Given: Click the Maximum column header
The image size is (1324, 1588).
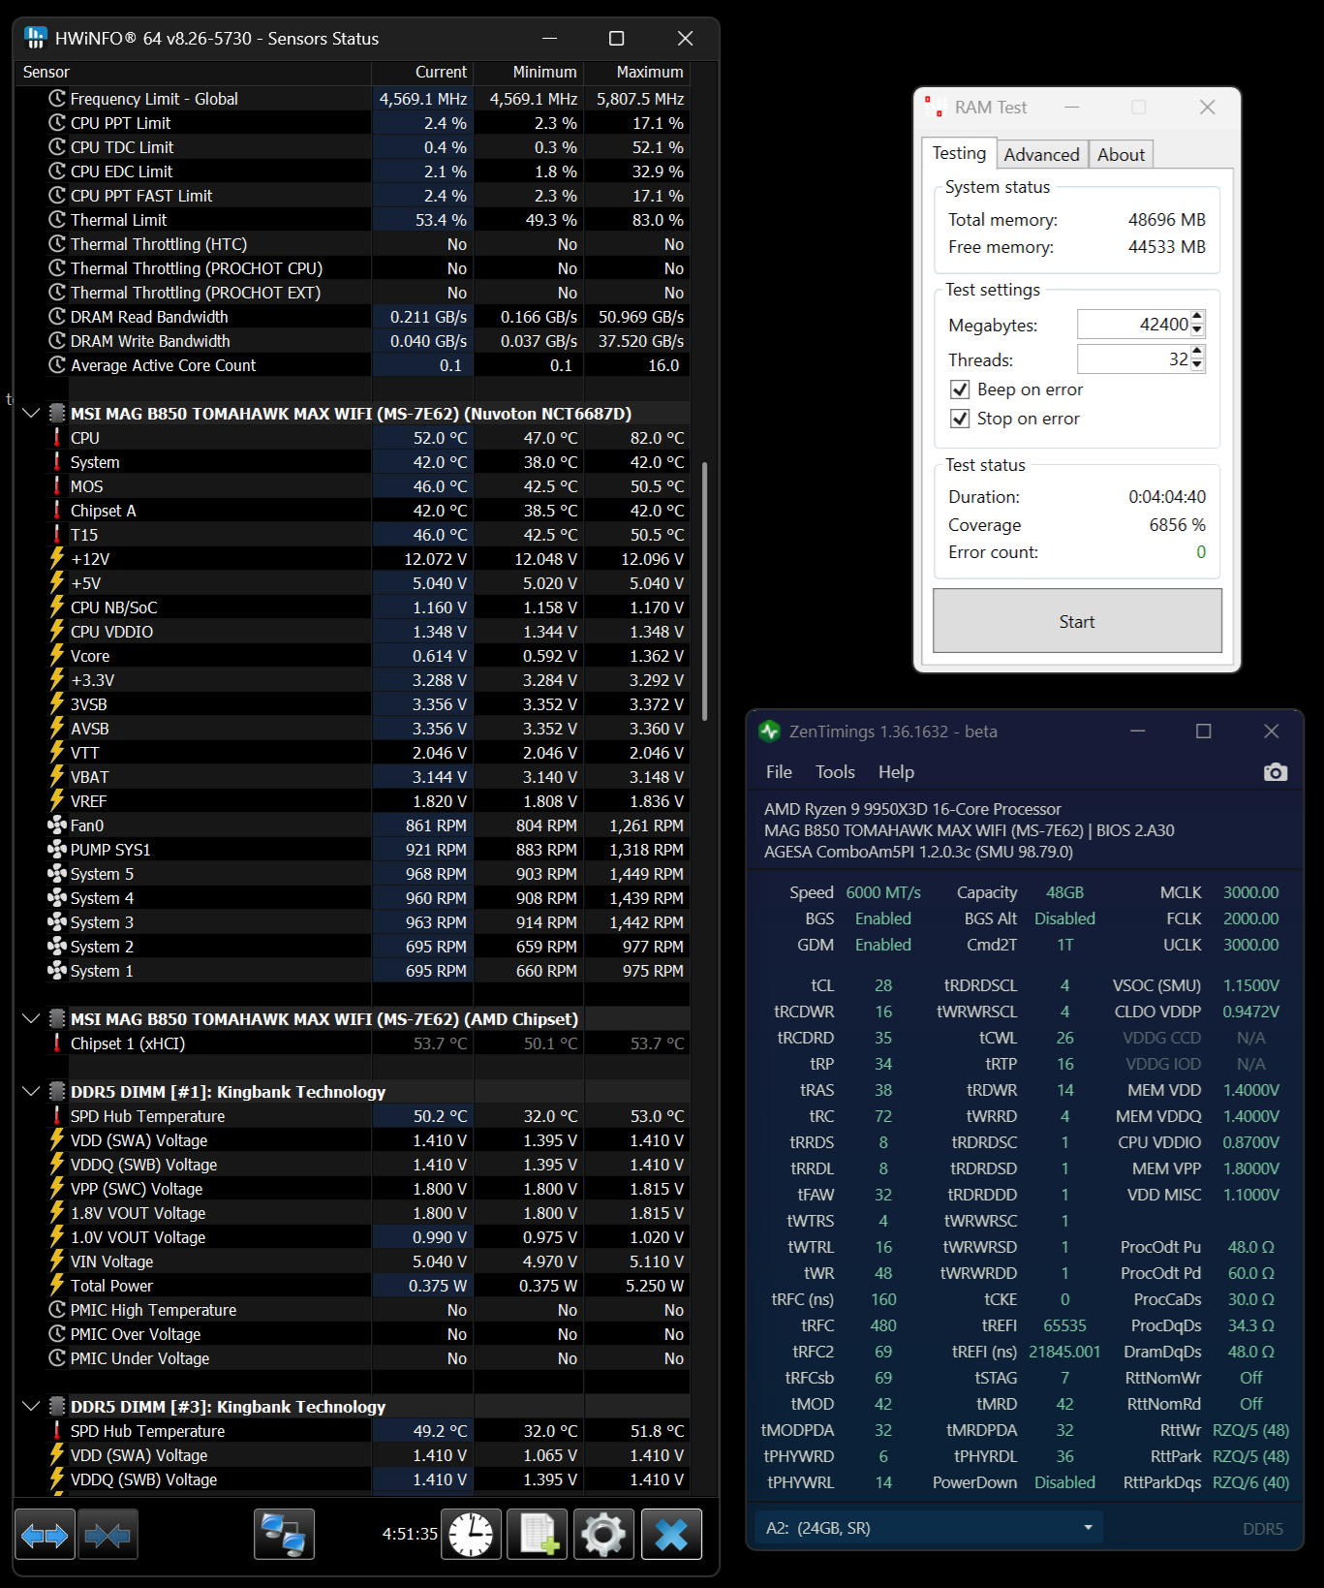Looking at the screenshot, I should pos(636,73).
